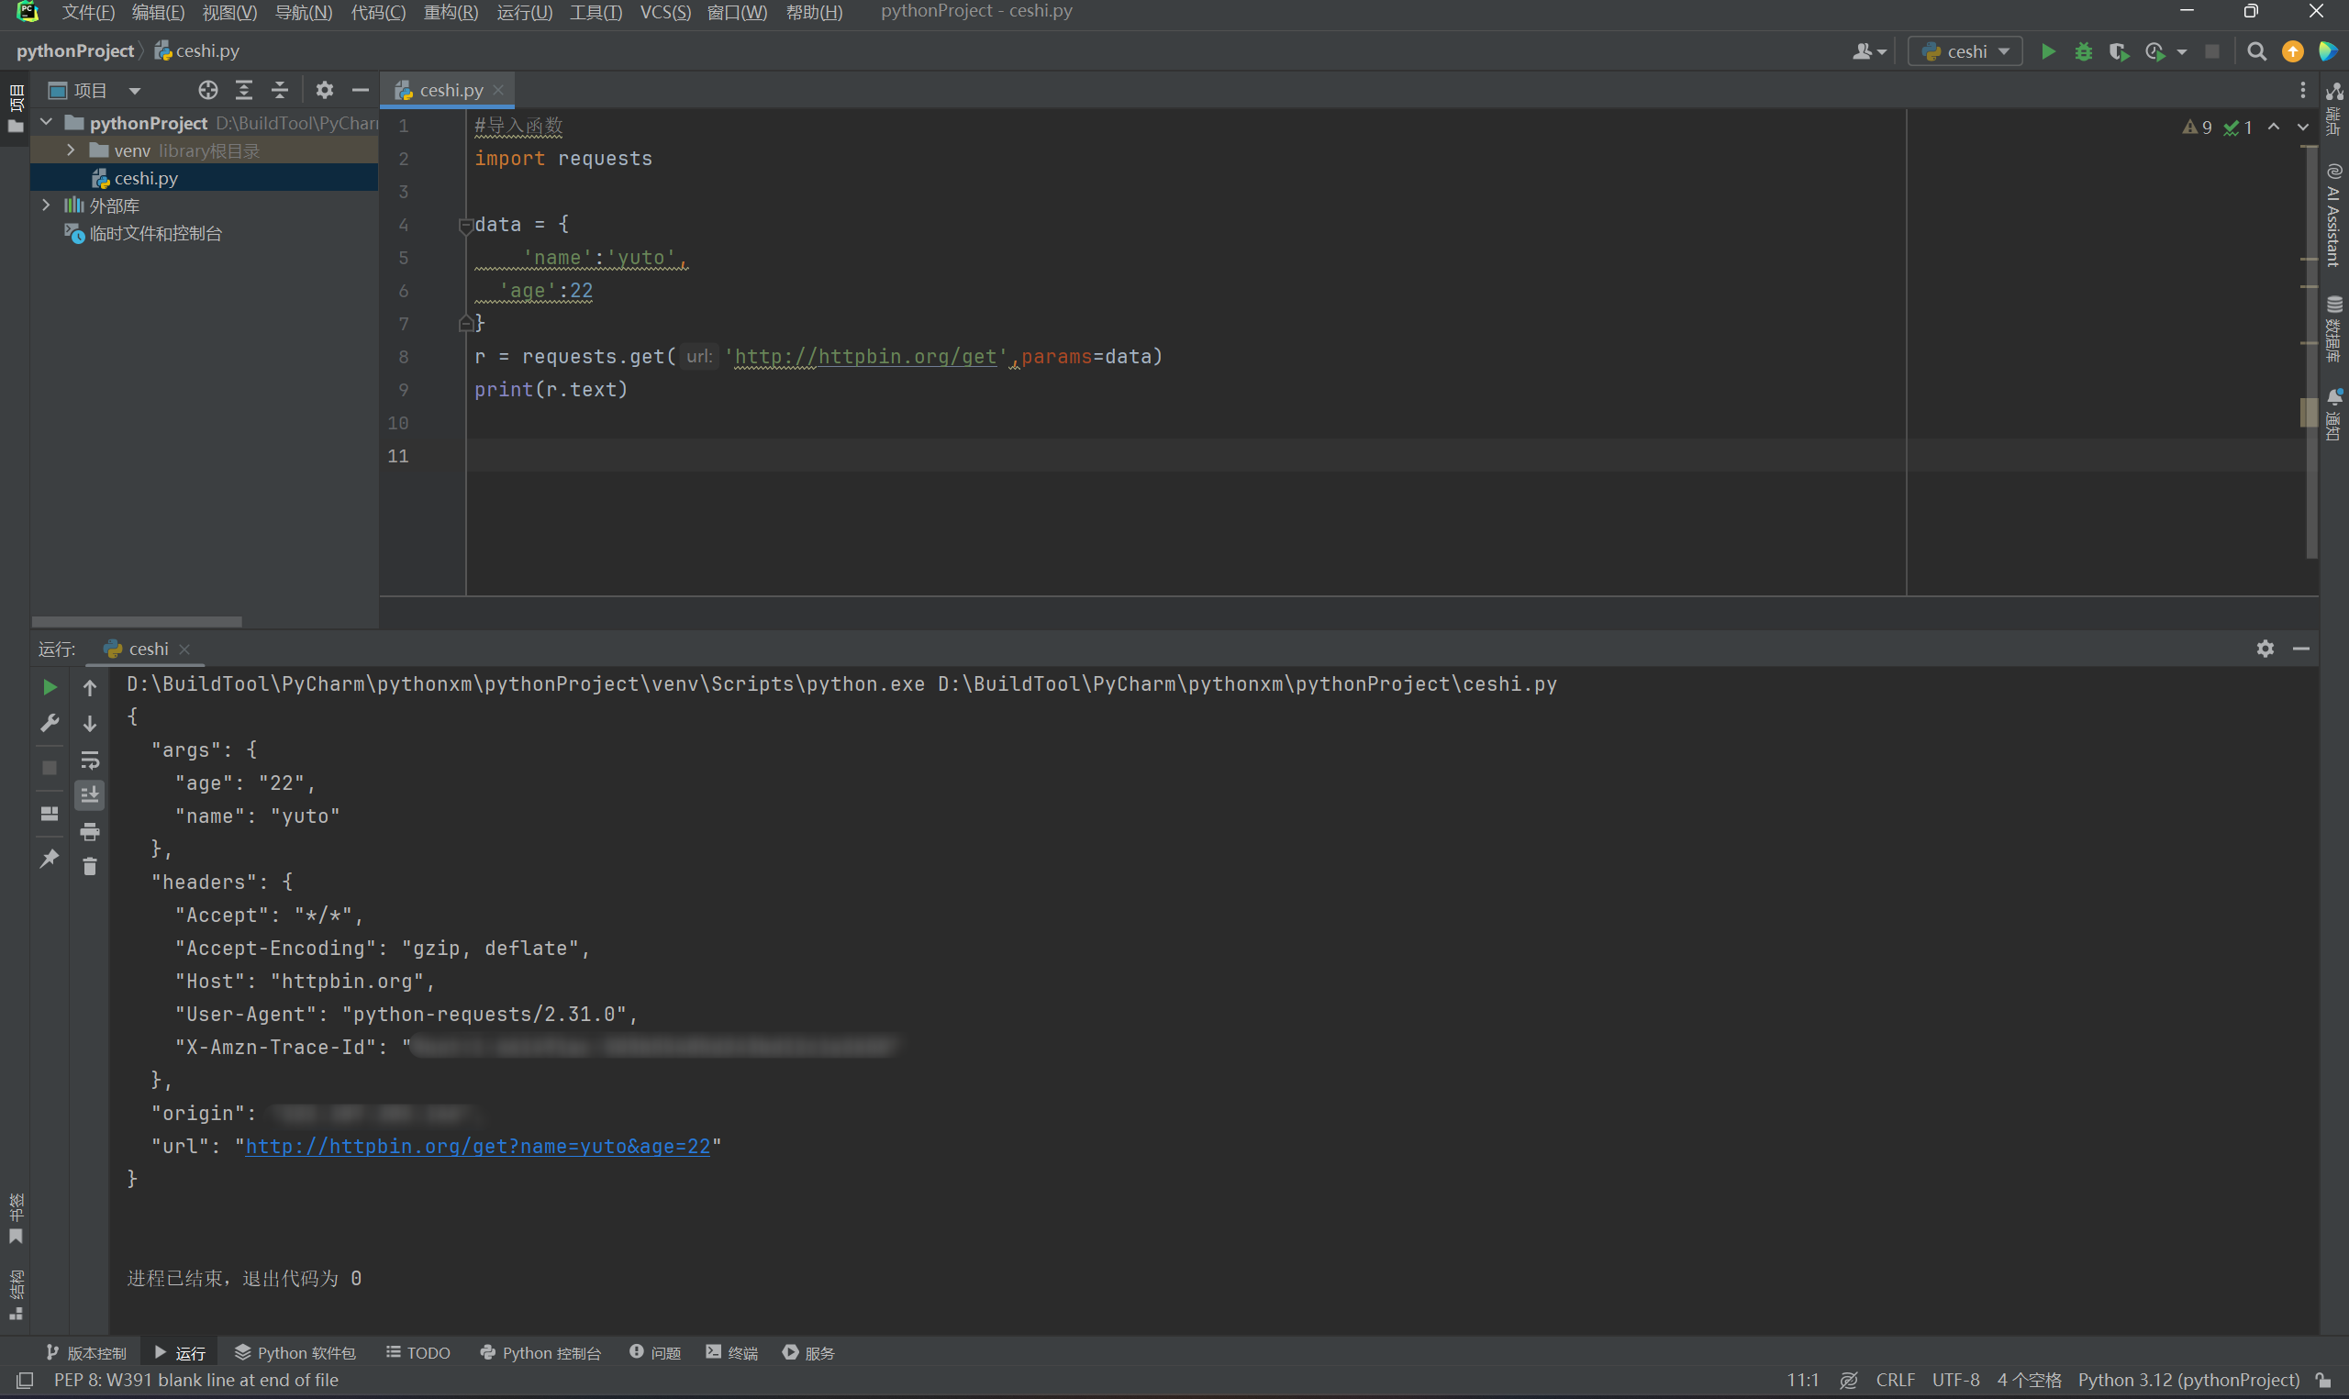
Task: Open the code-with-me user icon
Action: (x=1868, y=50)
